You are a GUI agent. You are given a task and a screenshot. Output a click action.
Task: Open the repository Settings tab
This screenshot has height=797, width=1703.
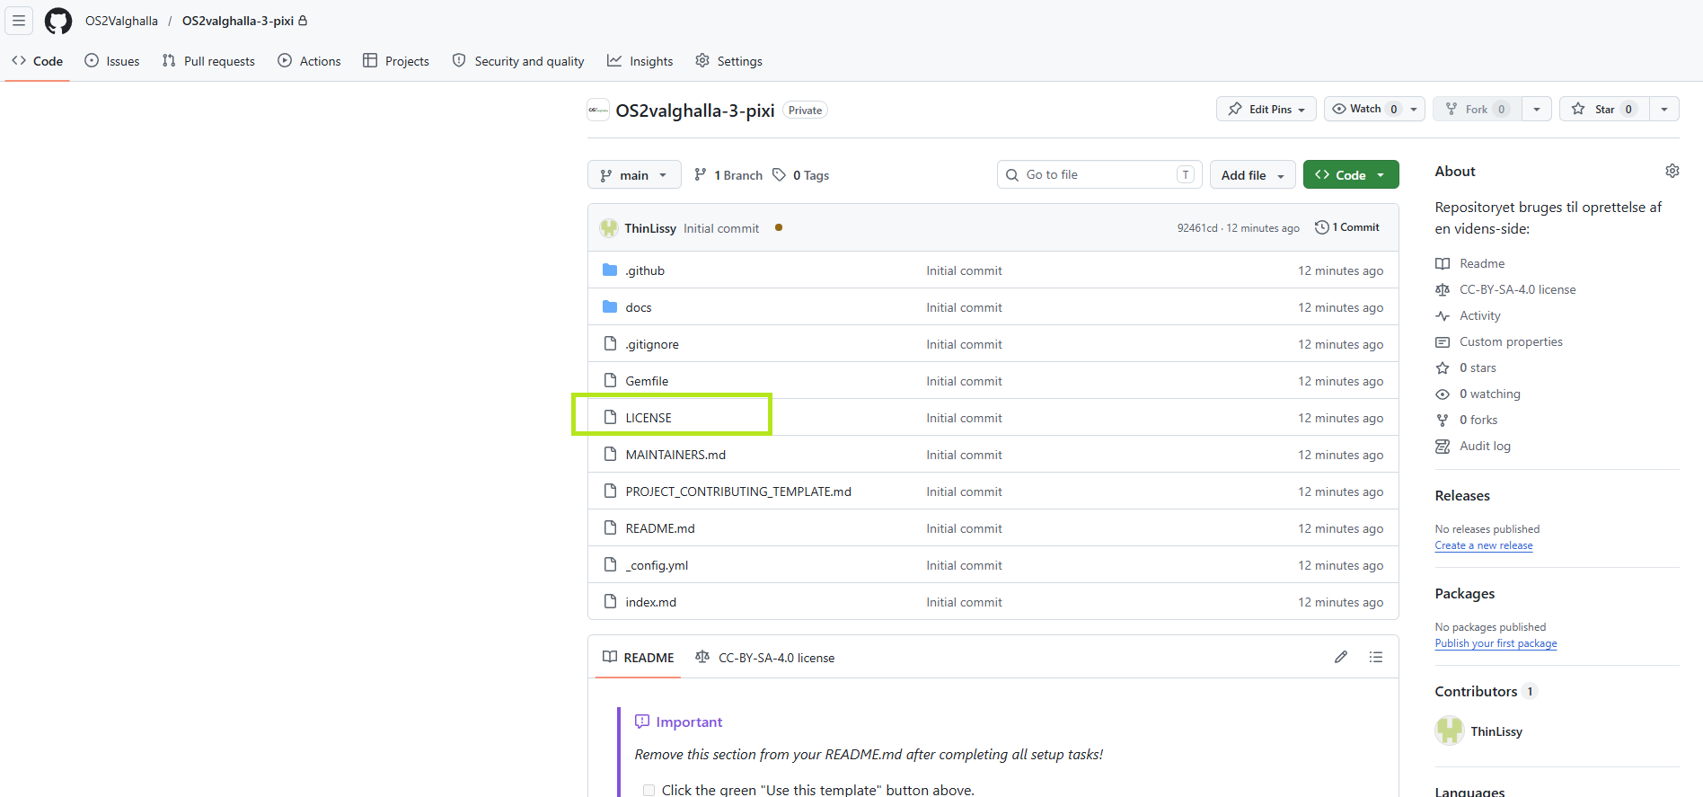point(729,61)
